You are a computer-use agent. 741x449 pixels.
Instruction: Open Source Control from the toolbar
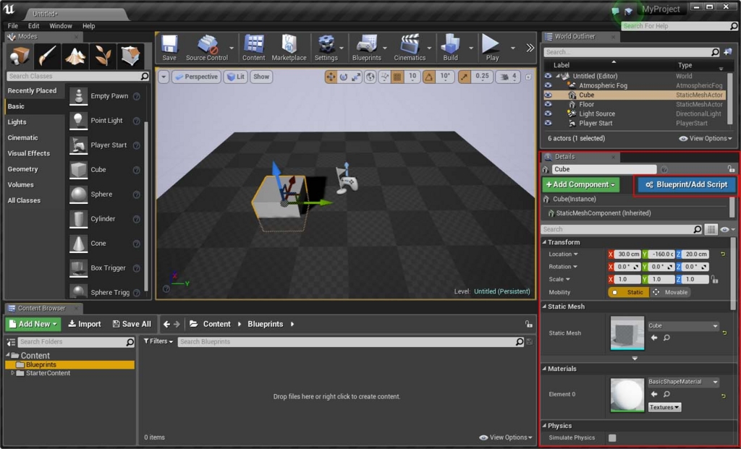(x=206, y=48)
